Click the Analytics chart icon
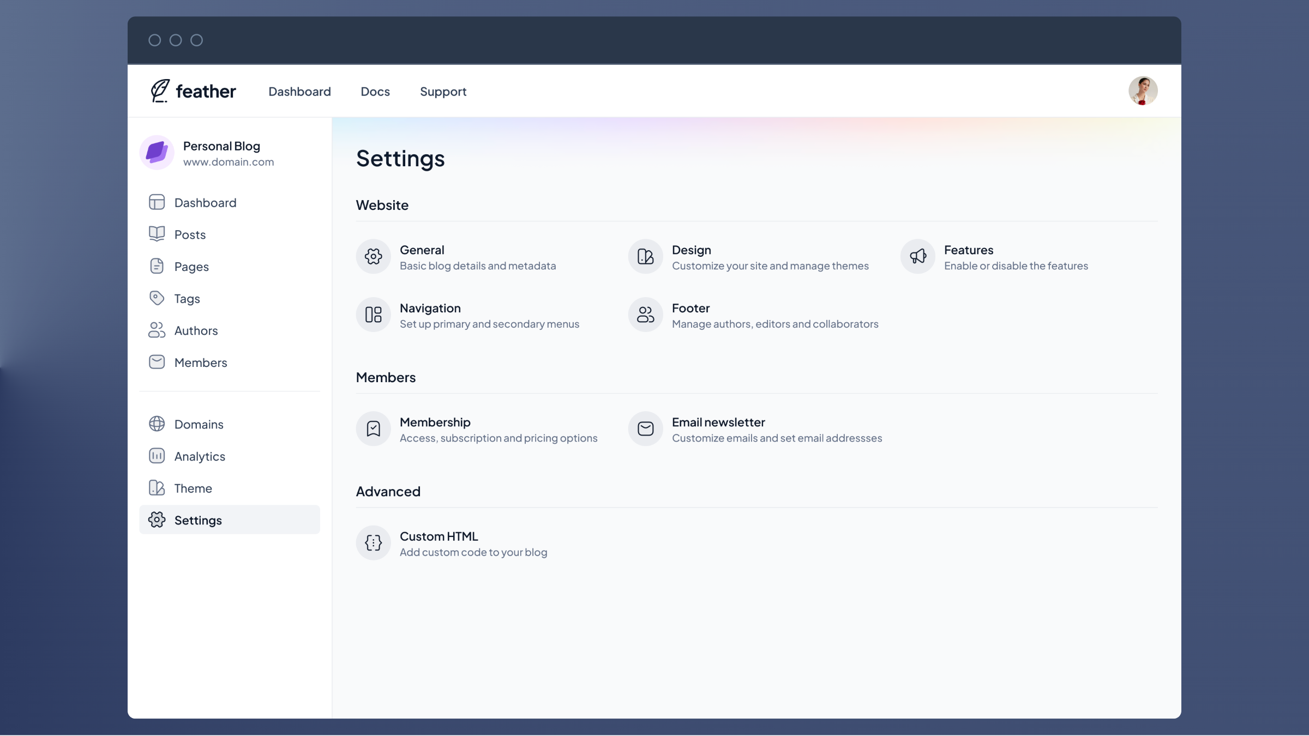The height and width of the screenshot is (736, 1309). pyautogui.click(x=157, y=456)
